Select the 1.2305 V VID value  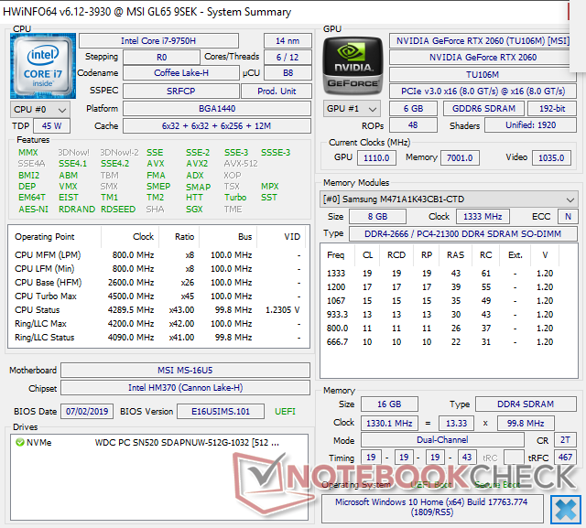coord(283,310)
